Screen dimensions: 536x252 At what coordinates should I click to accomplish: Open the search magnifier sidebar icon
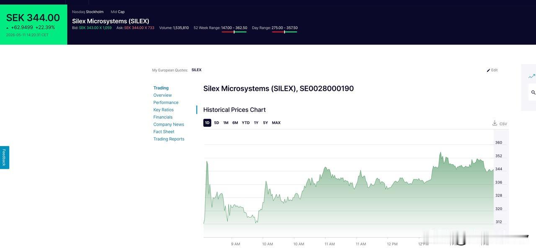pos(533,93)
